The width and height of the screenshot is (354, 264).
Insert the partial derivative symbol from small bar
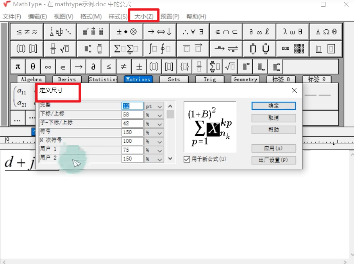pos(93,66)
